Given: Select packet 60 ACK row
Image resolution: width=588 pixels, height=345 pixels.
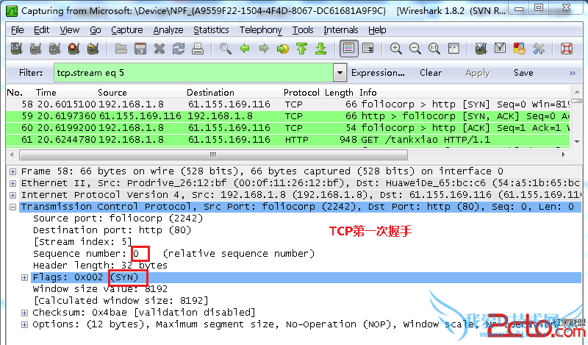Looking at the screenshot, I should 288,128.
